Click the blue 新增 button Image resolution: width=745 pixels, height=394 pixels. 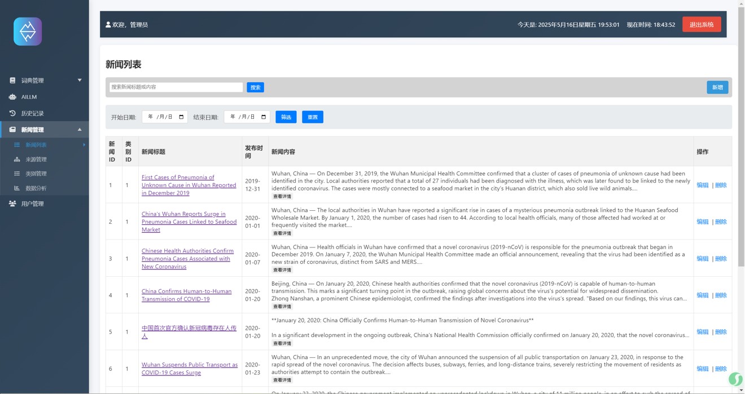[717, 87]
